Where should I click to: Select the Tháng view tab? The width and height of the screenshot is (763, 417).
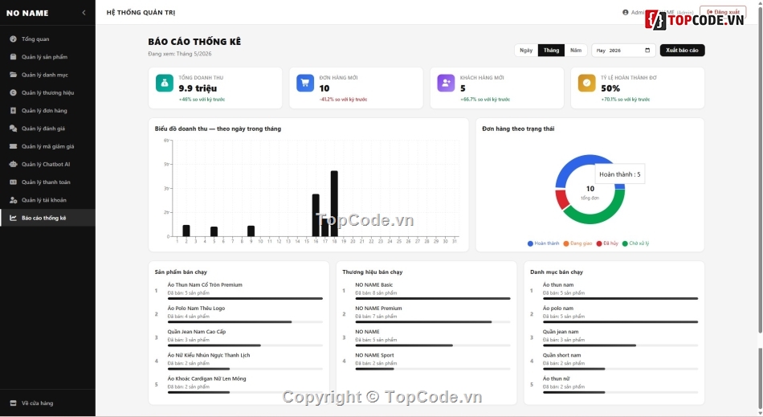click(x=551, y=50)
